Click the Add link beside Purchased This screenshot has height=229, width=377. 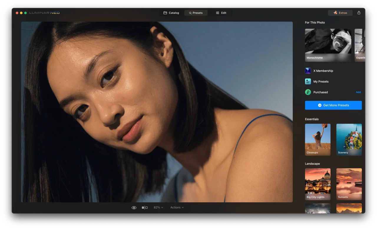click(358, 92)
